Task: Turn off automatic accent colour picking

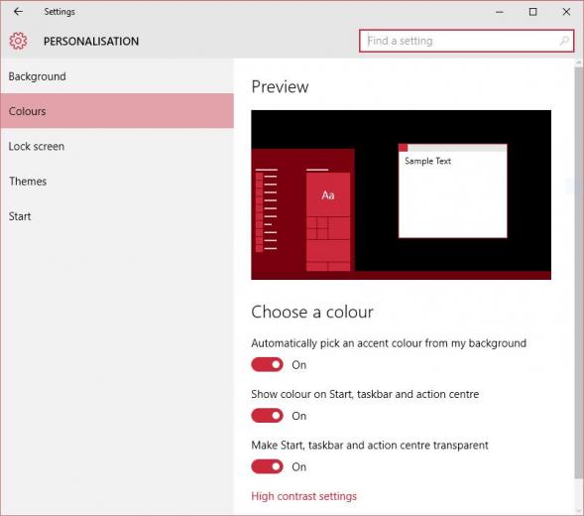Action: 267,364
